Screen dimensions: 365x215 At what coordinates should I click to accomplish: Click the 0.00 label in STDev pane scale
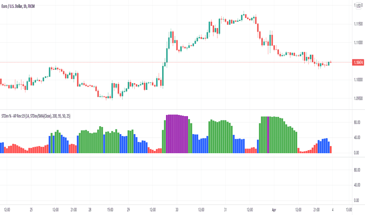click(356, 153)
